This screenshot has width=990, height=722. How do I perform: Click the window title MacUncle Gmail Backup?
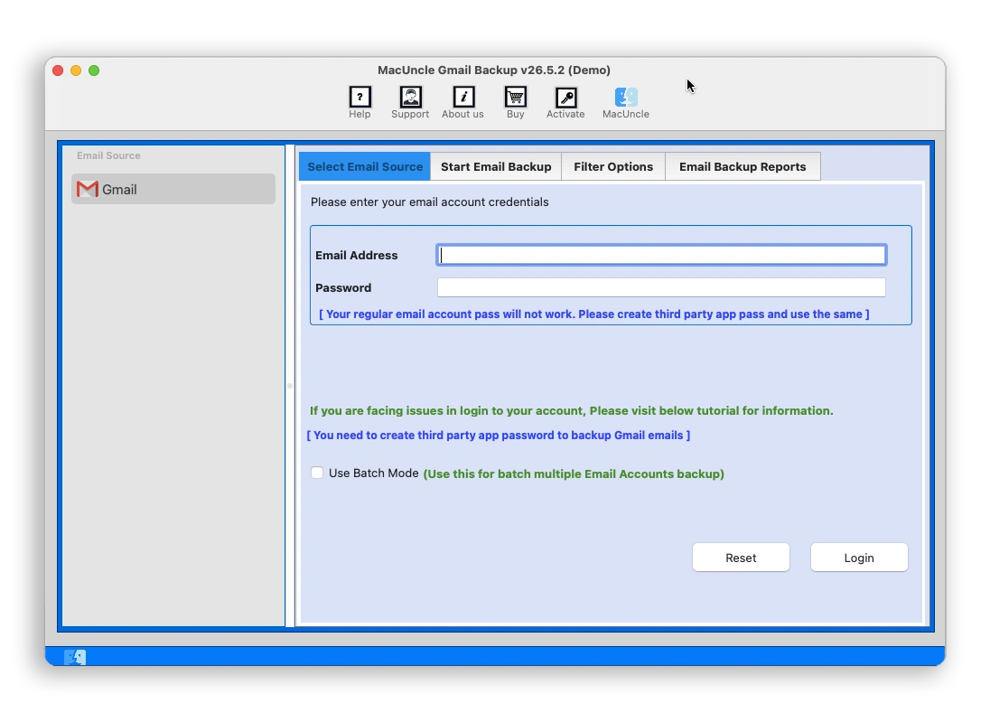(494, 70)
